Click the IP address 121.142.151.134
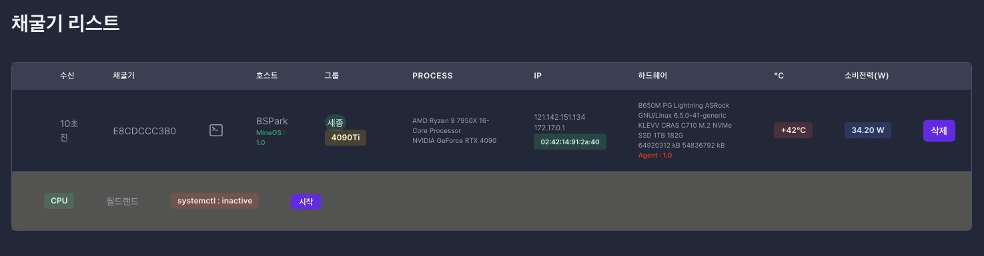This screenshot has width=984, height=256. (560, 117)
